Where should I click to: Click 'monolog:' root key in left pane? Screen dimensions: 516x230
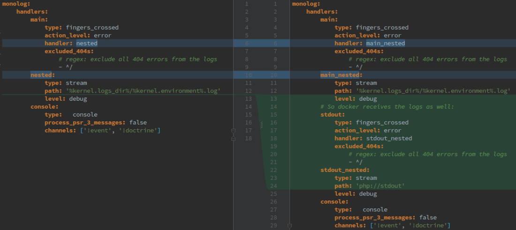coord(16,4)
